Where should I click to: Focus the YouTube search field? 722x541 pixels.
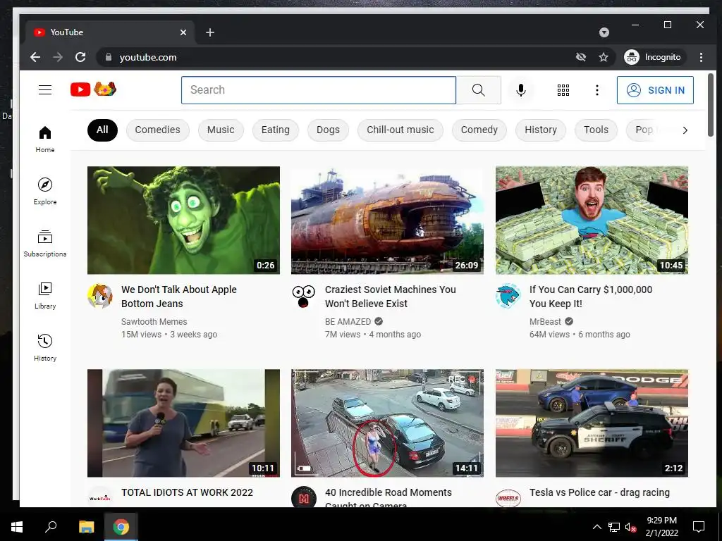(319, 90)
